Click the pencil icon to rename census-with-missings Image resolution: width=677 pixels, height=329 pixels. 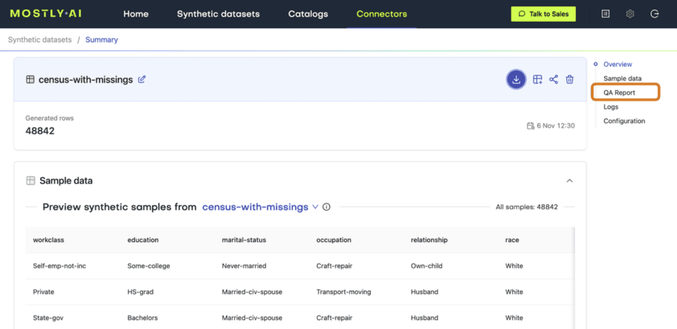click(141, 79)
